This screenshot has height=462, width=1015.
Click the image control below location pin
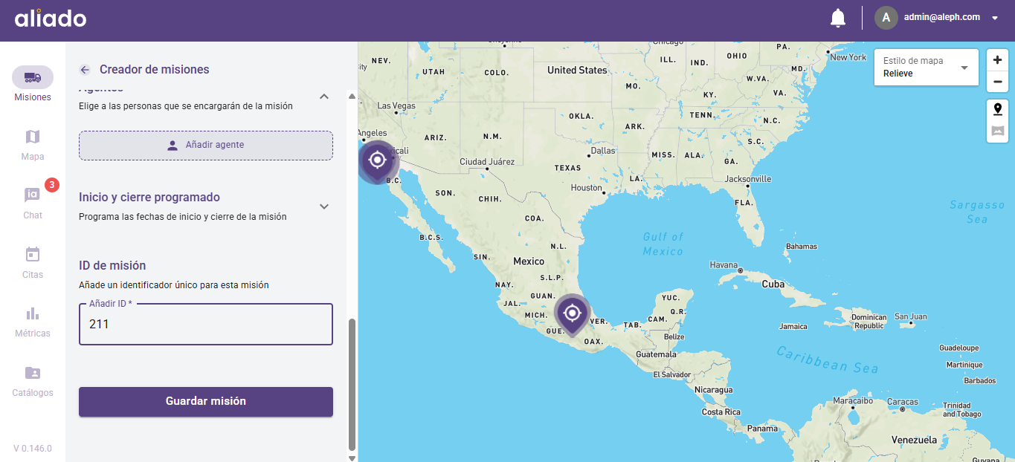click(x=997, y=131)
